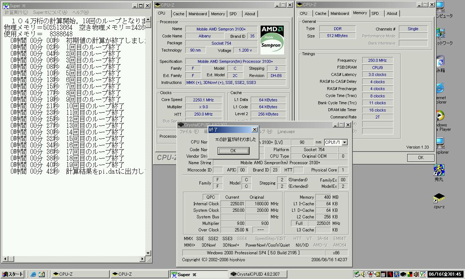
Task: Click Super π title bar application icon
Action: point(6,5)
